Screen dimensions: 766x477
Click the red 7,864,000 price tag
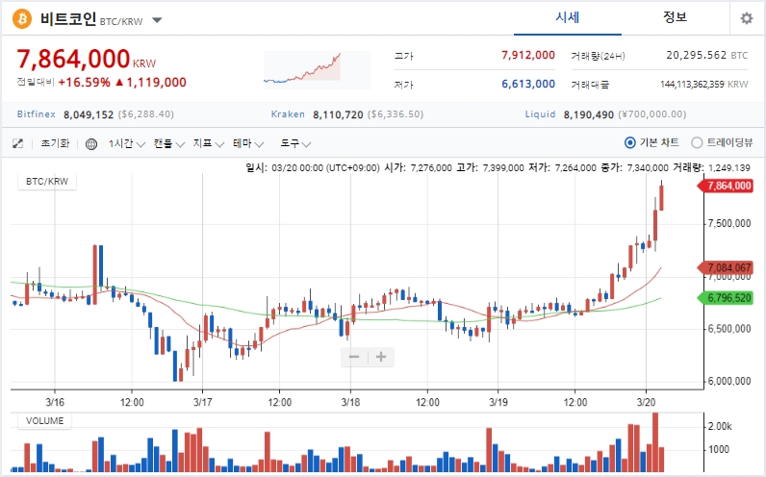pos(728,186)
